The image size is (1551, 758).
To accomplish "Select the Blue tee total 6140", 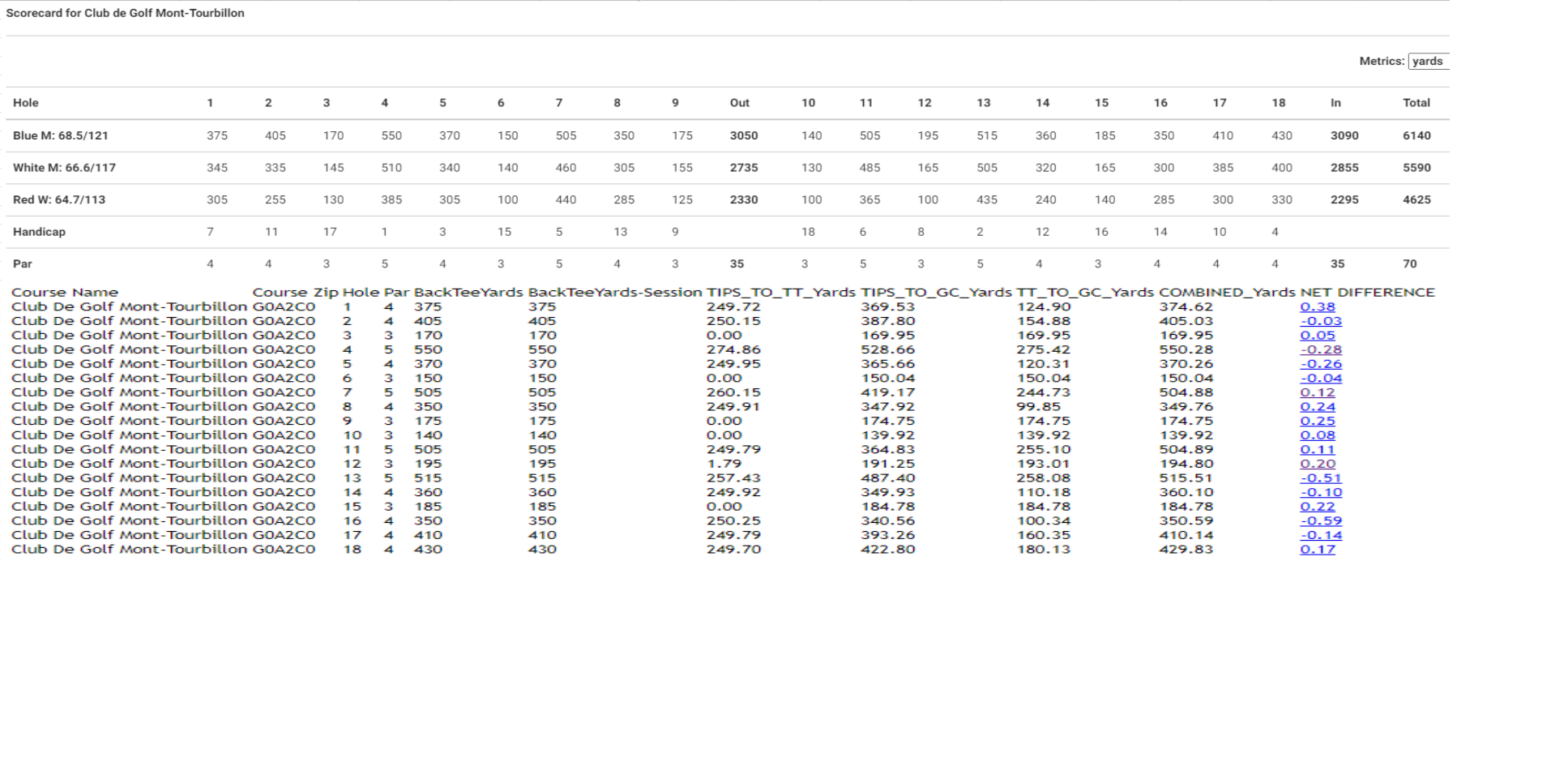I will (x=1417, y=135).
